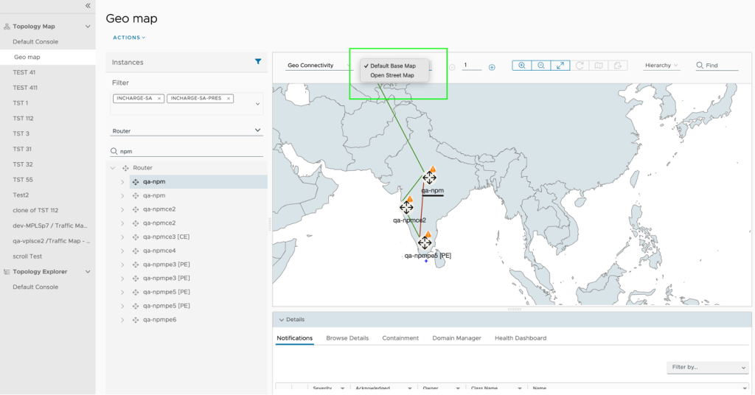
Task: Click the fit-to-screen expand arrows icon
Action: point(560,66)
